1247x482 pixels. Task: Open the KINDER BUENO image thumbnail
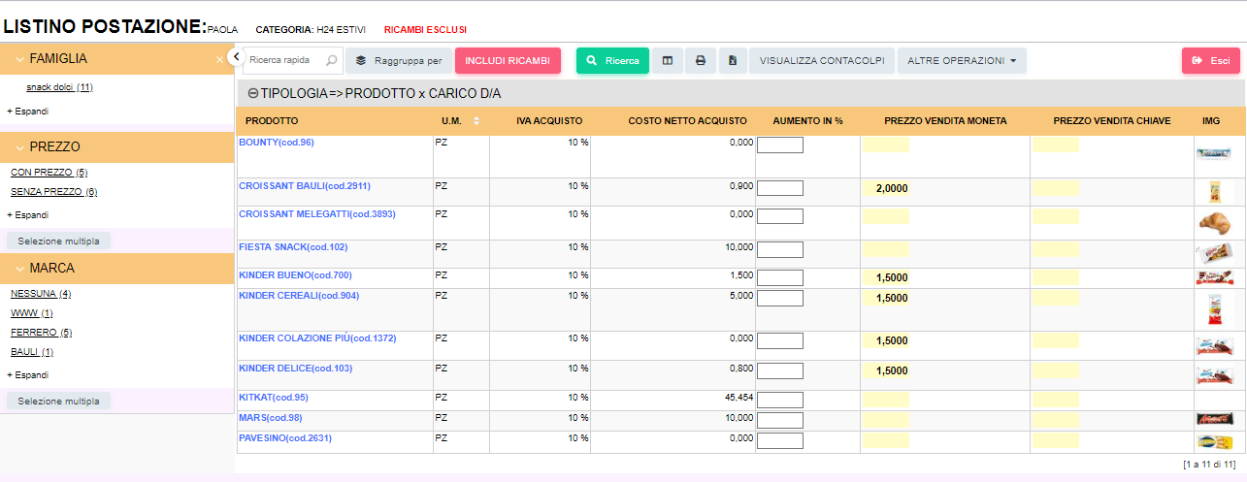click(x=1213, y=278)
